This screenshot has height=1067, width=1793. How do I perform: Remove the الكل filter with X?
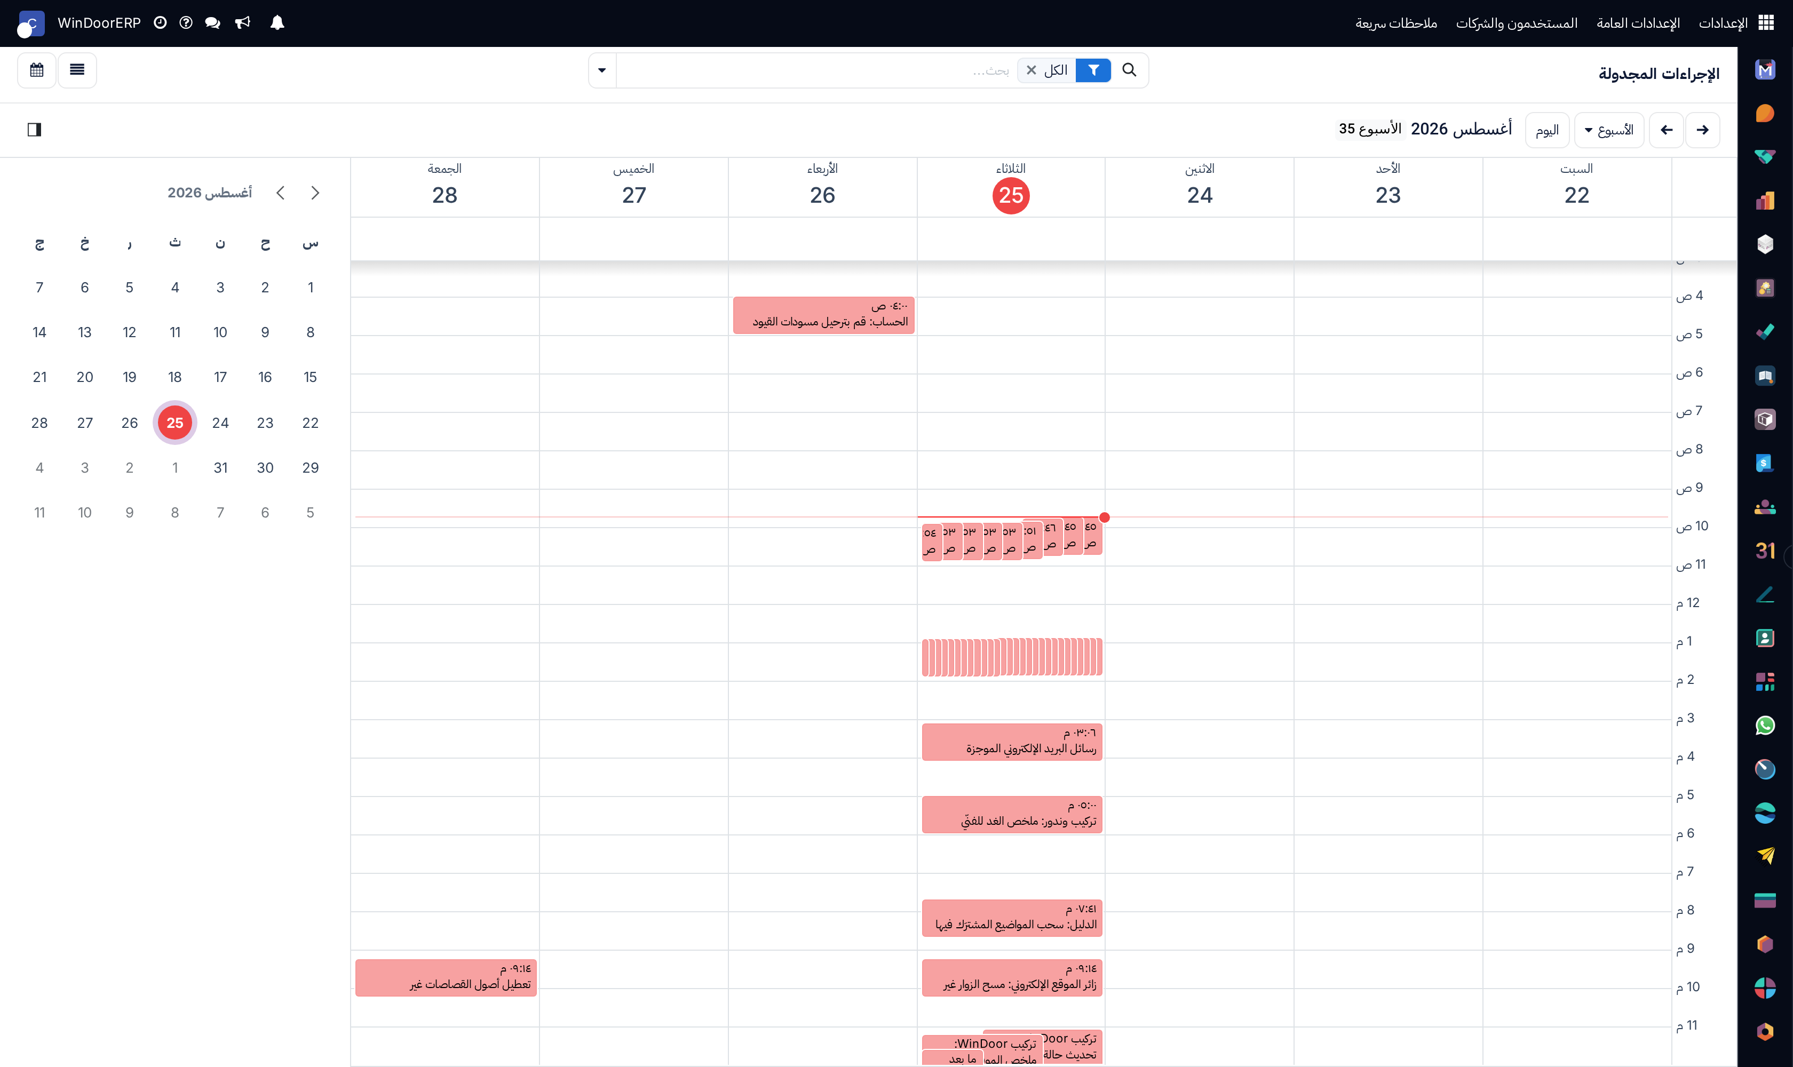tap(1032, 70)
